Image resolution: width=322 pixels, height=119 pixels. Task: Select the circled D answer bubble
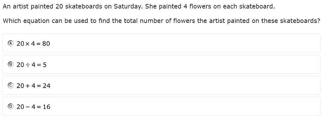click(x=11, y=107)
